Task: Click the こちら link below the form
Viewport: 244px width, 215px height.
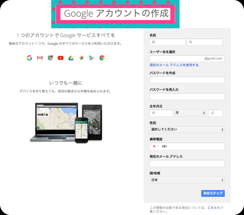Action: pyautogui.click(x=212, y=208)
